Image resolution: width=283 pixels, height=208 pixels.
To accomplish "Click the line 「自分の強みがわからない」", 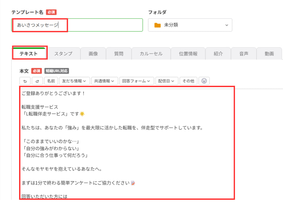I will point(51,149).
